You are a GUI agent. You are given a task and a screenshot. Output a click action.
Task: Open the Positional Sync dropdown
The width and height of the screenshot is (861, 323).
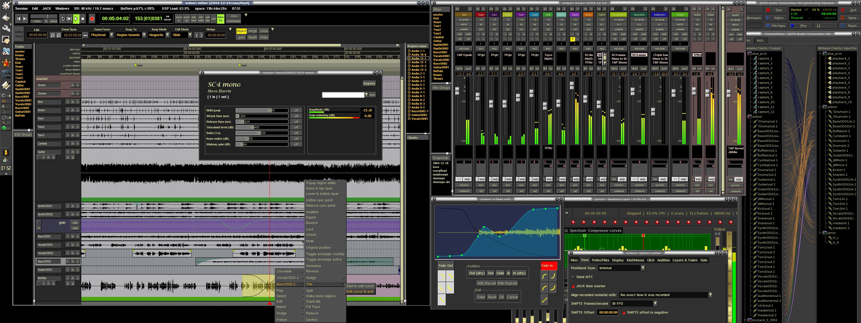pos(643,268)
